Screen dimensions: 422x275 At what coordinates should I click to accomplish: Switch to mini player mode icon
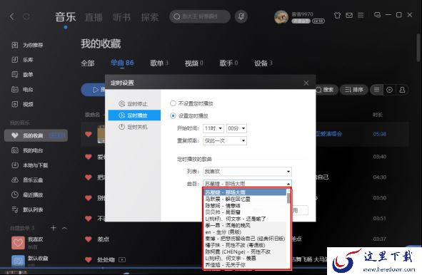point(377,15)
